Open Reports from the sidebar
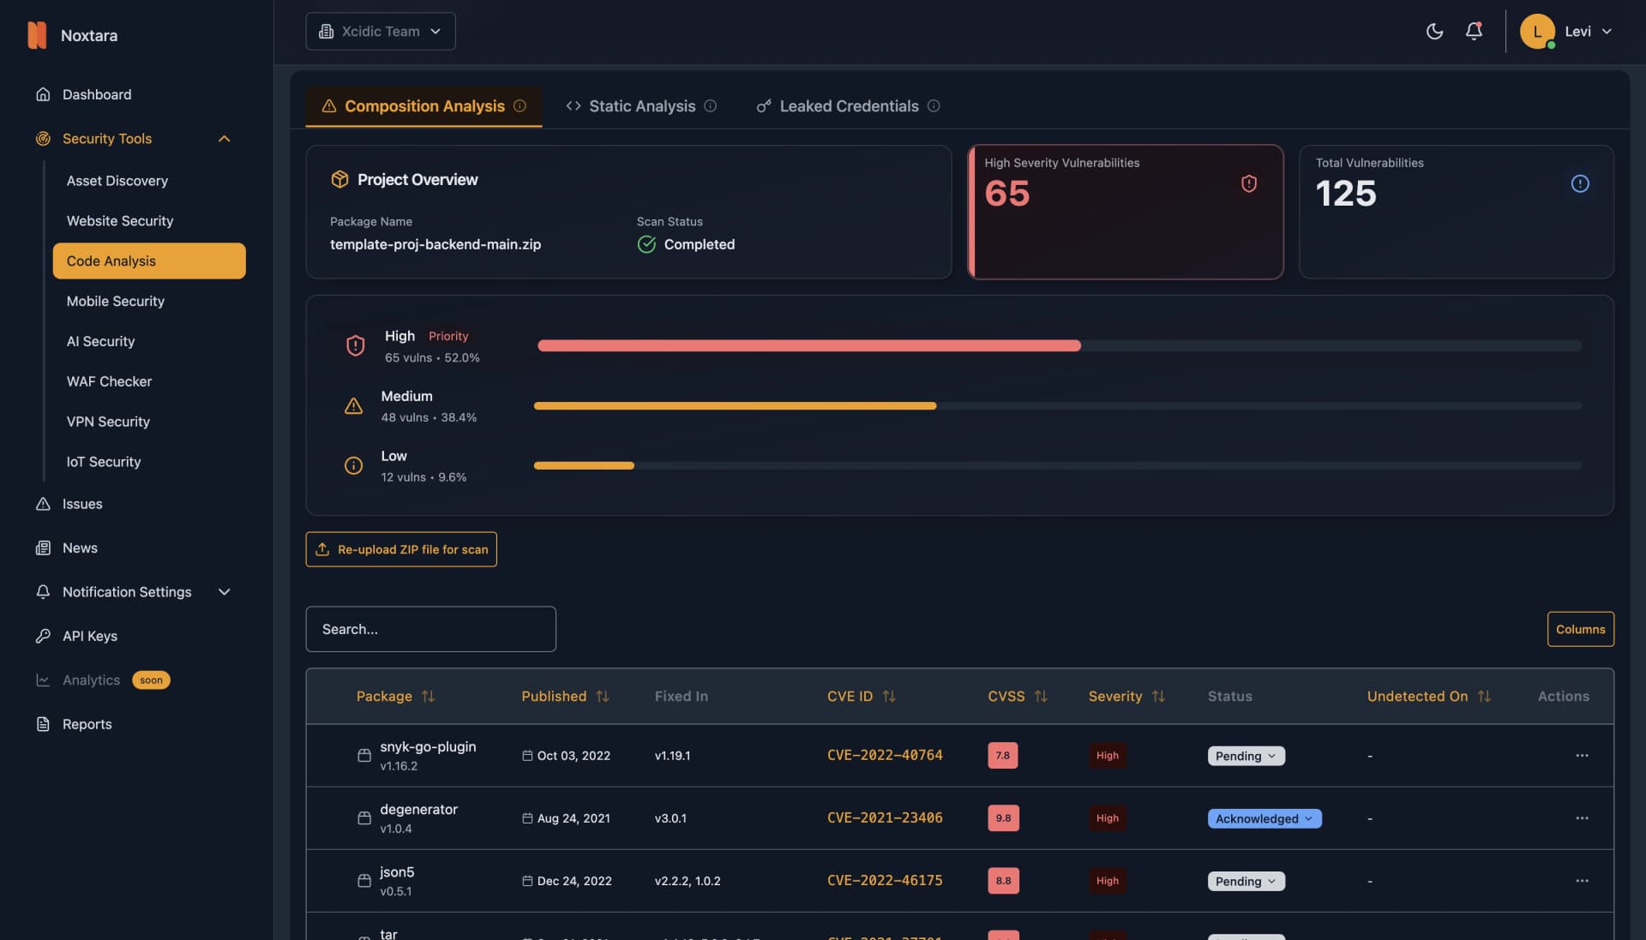Screen dimensions: 1646x940 click(87, 724)
